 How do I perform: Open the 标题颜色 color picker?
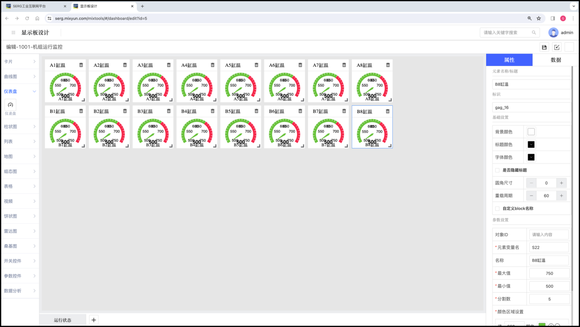tap(531, 145)
